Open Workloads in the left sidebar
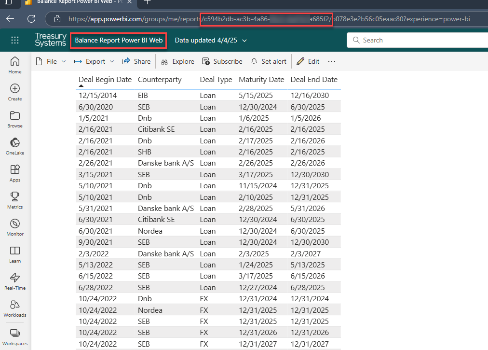The width and height of the screenshot is (488, 350). (x=15, y=308)
